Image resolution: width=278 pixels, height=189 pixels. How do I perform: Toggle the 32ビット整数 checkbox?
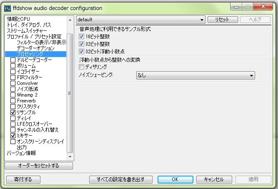tap(81, 44)
